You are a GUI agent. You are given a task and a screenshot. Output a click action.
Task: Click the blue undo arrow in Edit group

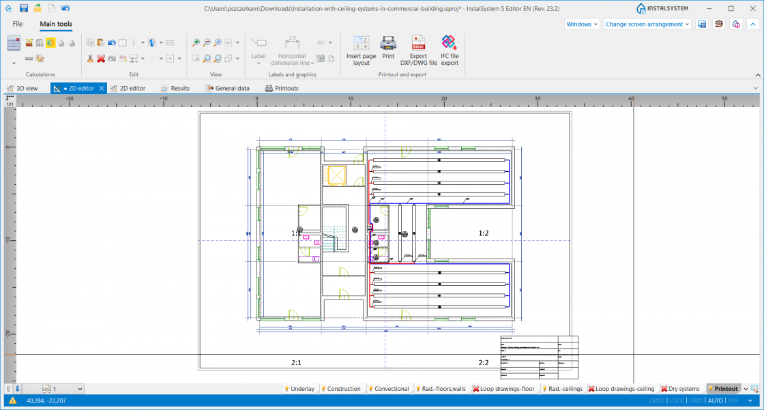[x=112, y=43]
